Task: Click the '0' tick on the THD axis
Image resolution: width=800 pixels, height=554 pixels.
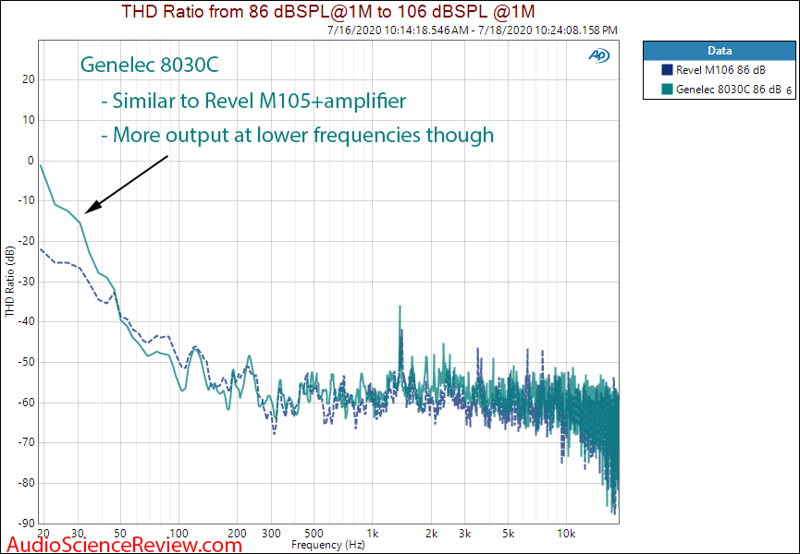Action: [31, 161]
